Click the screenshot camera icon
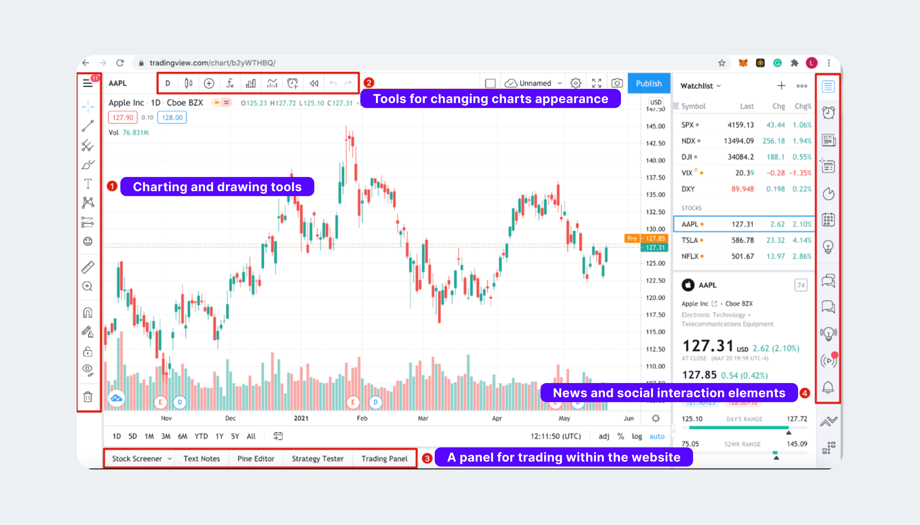 [617, 83]
